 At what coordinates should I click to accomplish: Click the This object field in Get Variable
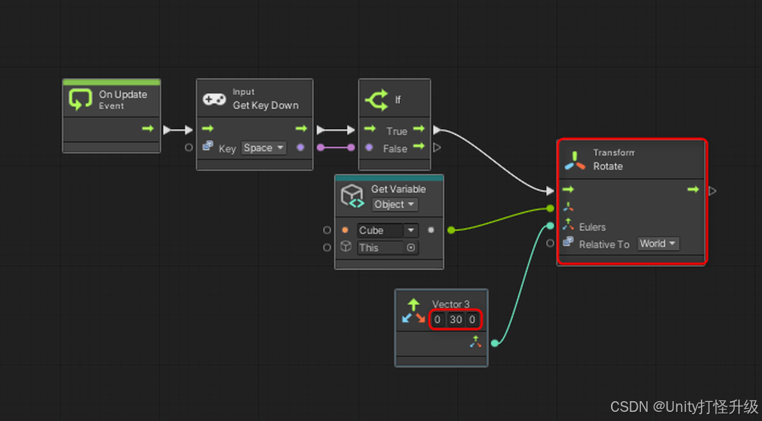tap(387, 247)
